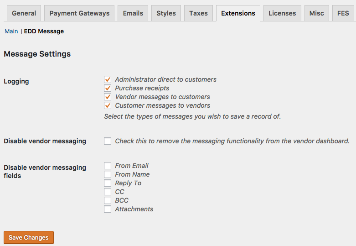Screen dimensions: 356x246
Task: Select the BCC field checkbox
Action: click(108, 200)
